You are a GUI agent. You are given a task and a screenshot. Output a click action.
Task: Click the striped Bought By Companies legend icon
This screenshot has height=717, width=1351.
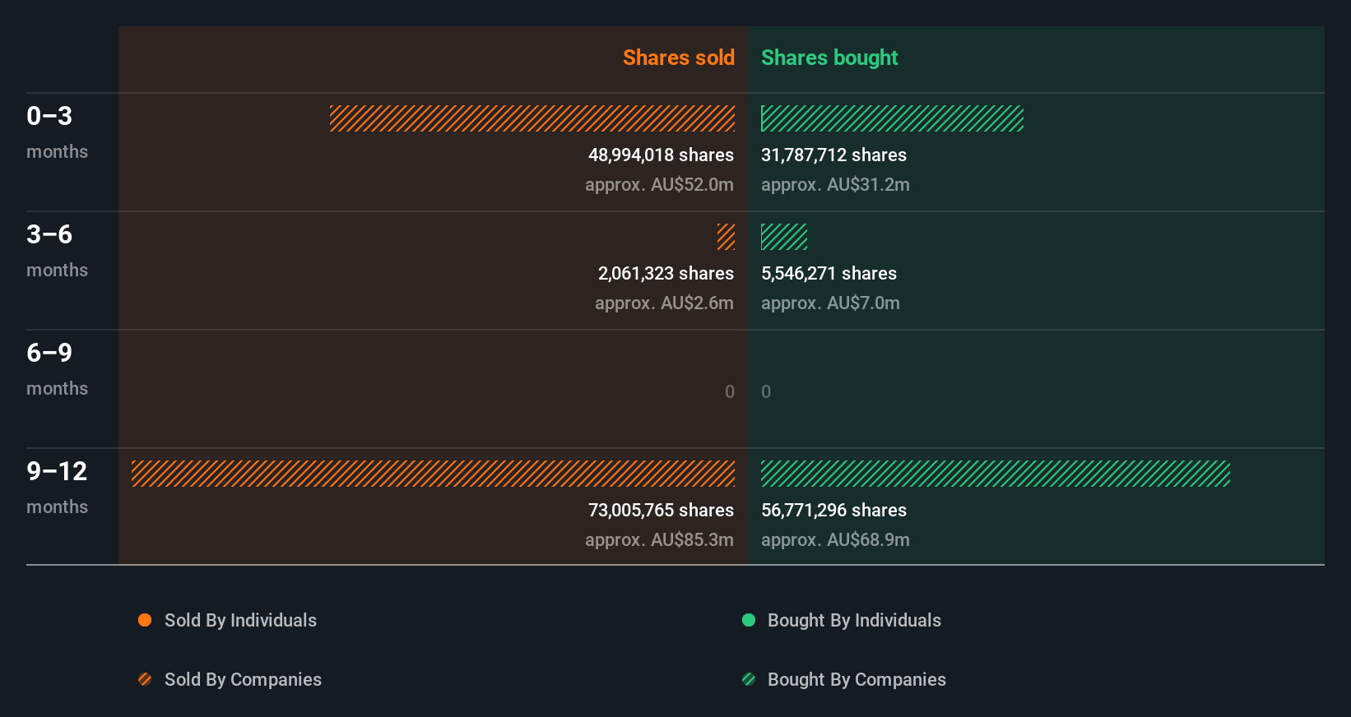[749, 679]
